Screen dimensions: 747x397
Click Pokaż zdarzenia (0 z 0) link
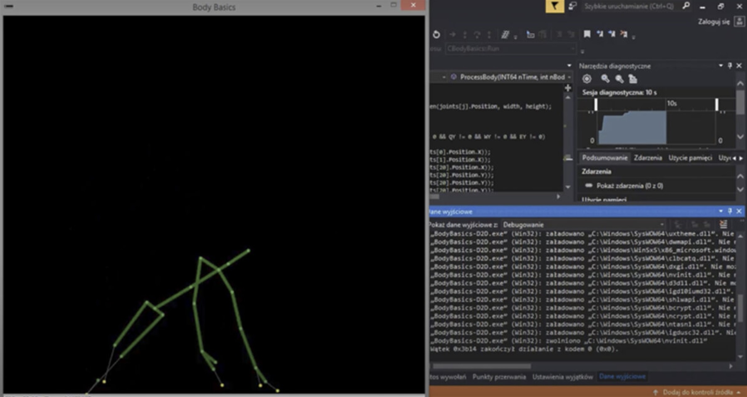click(629, 186)
